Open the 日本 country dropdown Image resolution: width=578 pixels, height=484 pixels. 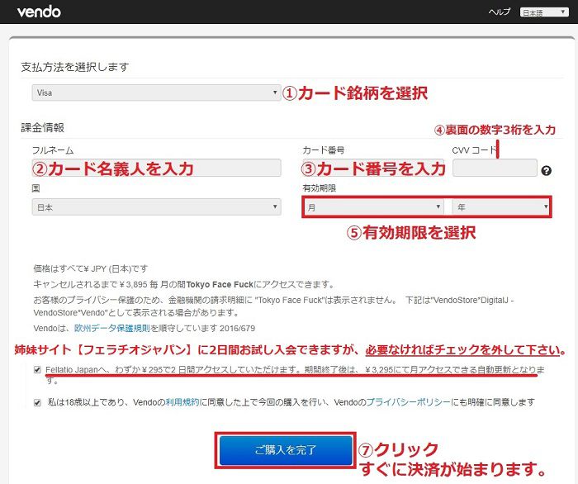156,207
